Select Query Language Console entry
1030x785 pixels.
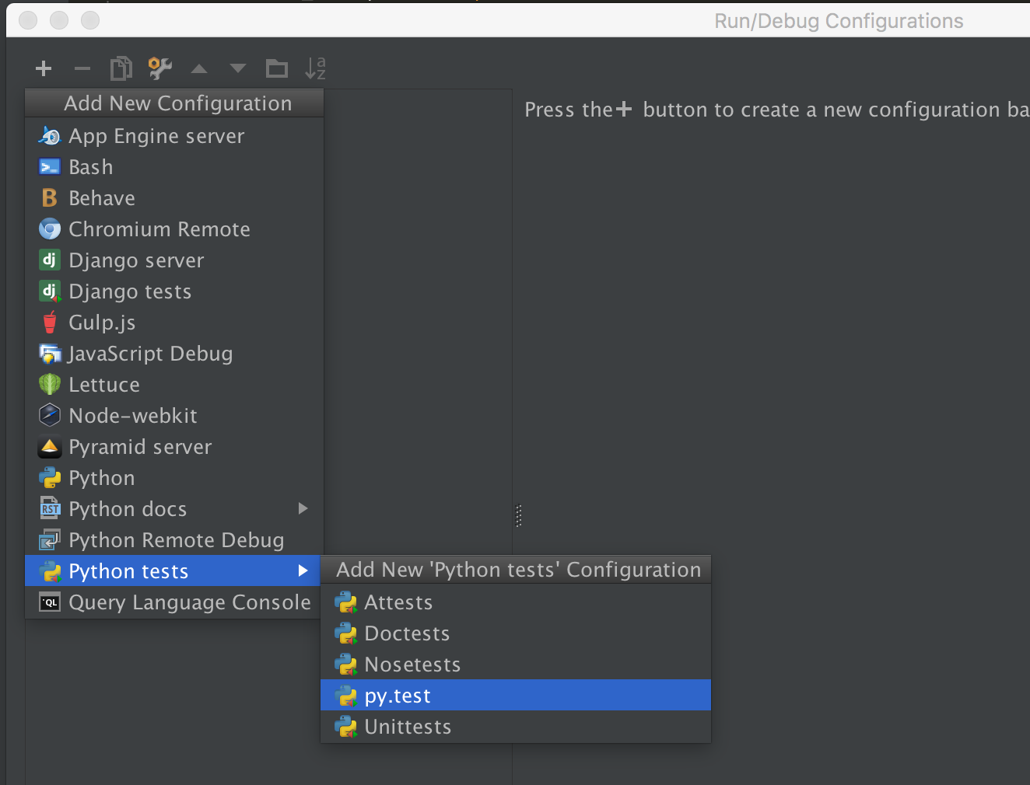point(174,602)
